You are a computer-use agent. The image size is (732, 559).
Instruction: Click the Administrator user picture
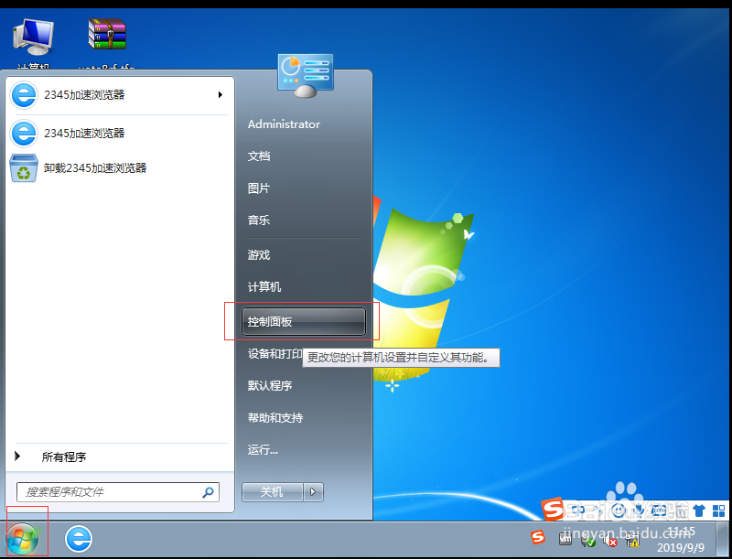tap(305, 73)
